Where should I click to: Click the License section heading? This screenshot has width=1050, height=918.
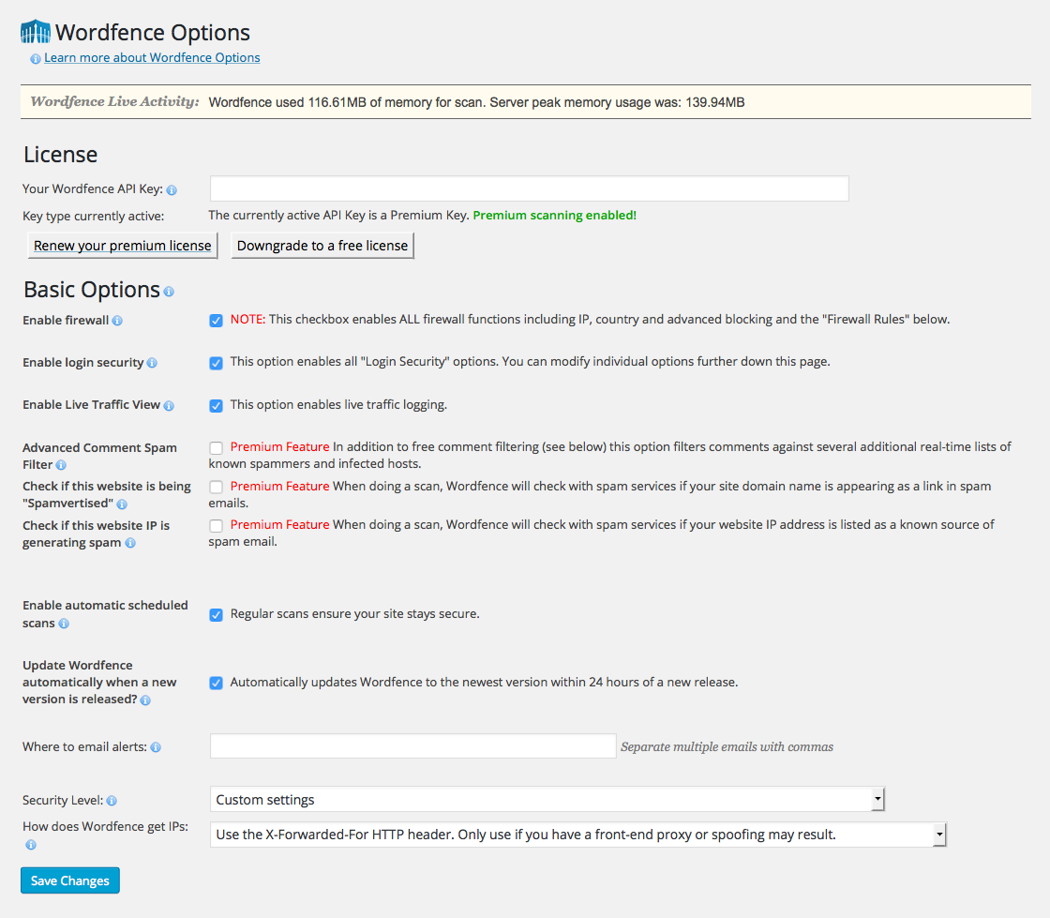[x=61, y=155]
